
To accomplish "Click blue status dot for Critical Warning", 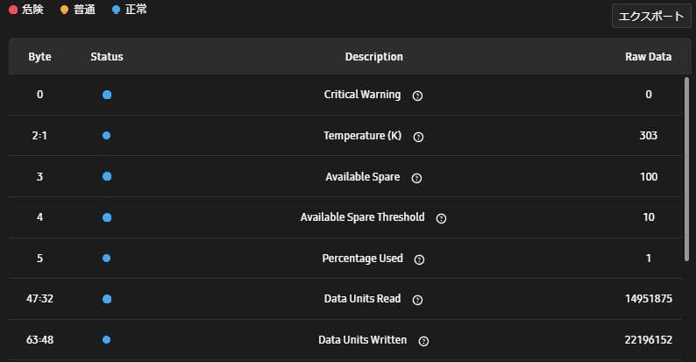I will (x=107, y=95).
